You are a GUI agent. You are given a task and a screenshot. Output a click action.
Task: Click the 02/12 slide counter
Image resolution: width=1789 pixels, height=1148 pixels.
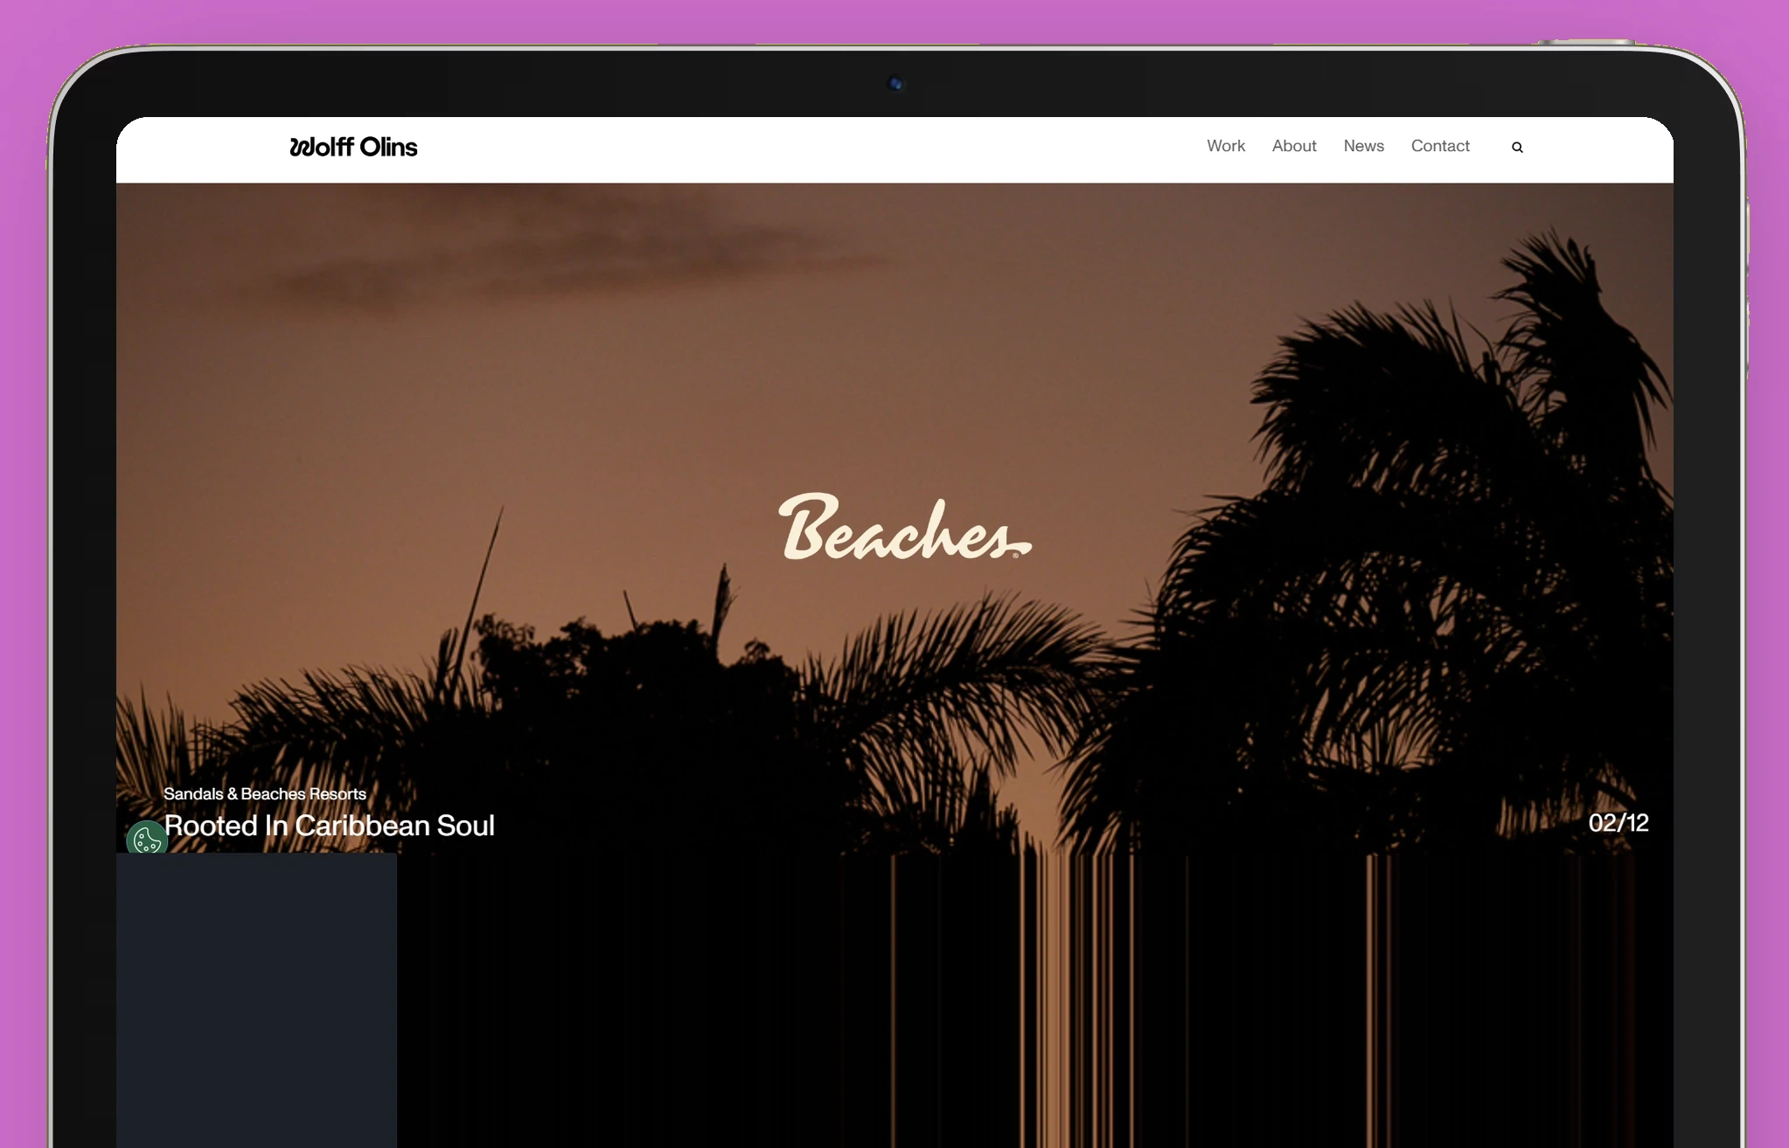[x=1618, y=823]
